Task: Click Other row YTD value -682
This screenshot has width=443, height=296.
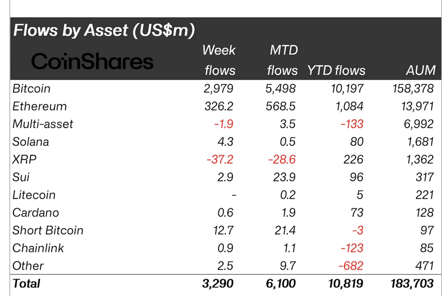Action: tap(351, 266)
